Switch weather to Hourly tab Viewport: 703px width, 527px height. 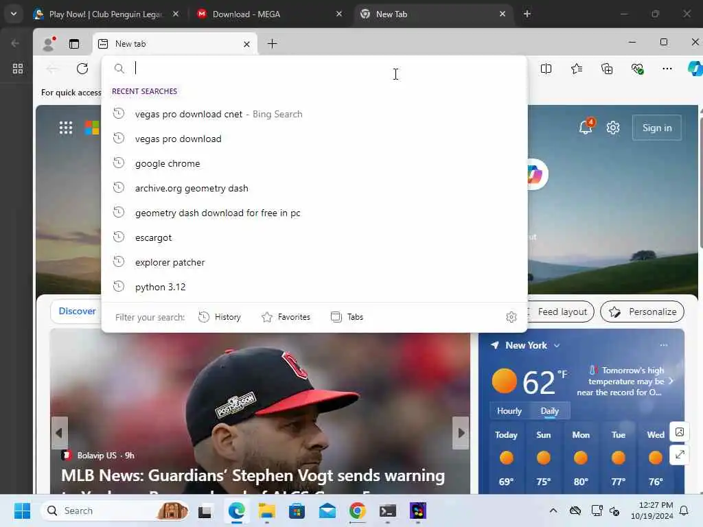[x=509, y=411]
